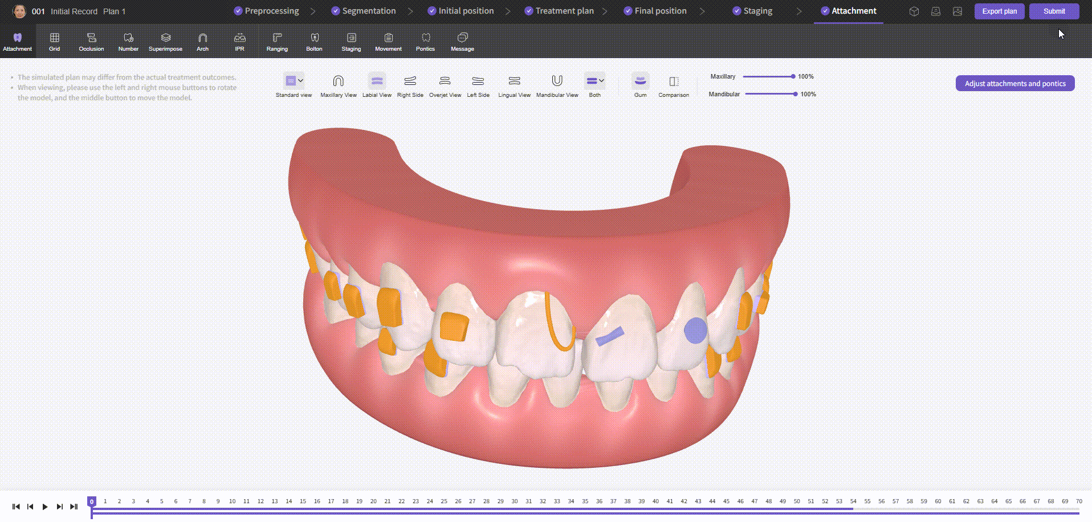Click Adjust attachments and pontics
Screen dimensions: 1092x522
point(1015,83)
